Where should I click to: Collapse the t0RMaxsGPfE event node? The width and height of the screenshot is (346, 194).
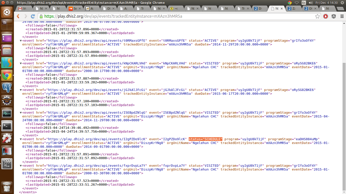(21, 41)
